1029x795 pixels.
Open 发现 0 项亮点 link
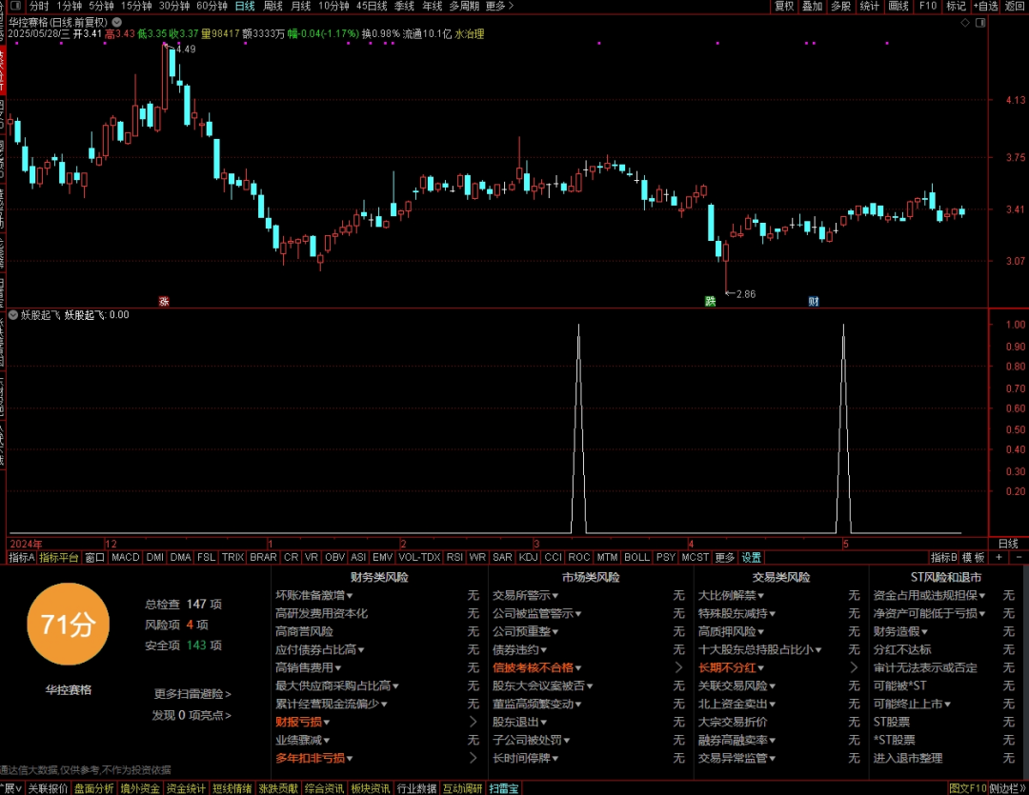(x=192, y=715)
